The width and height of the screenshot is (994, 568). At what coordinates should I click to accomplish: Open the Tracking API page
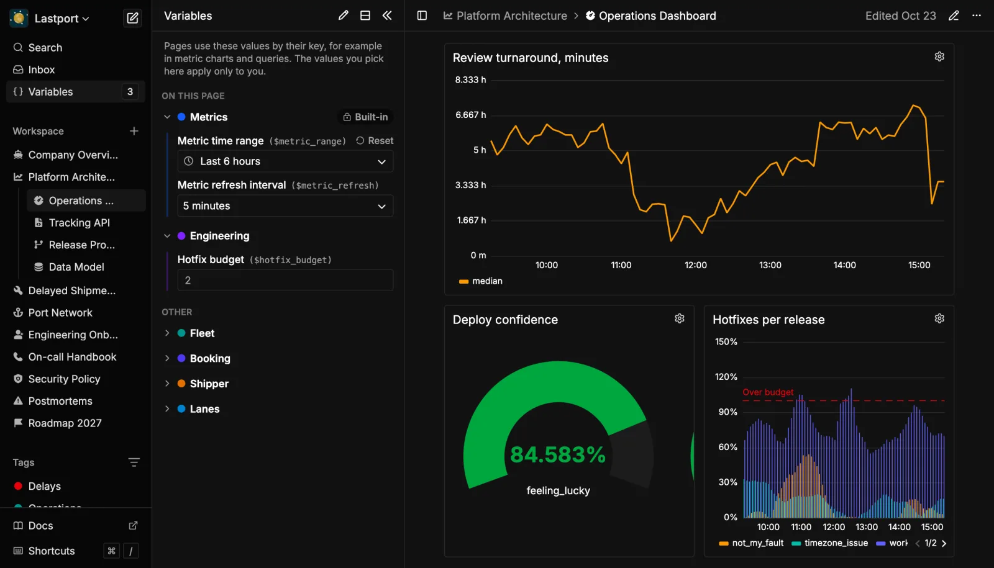(x=86, y=223)
